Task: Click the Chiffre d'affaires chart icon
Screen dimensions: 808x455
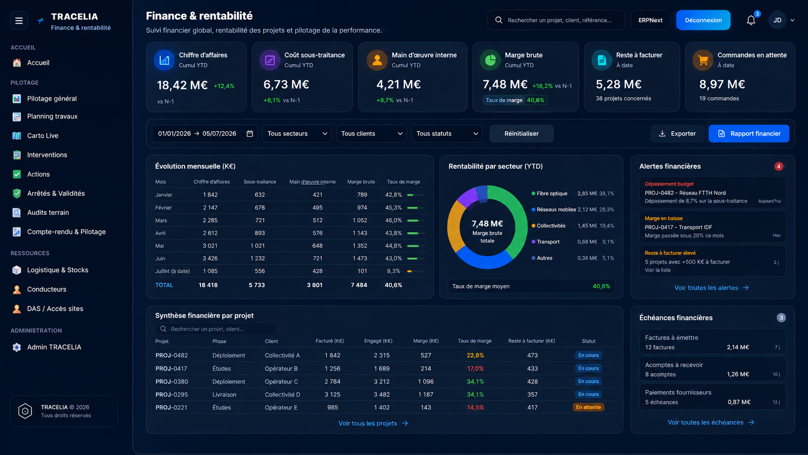Action: point(164,60)
